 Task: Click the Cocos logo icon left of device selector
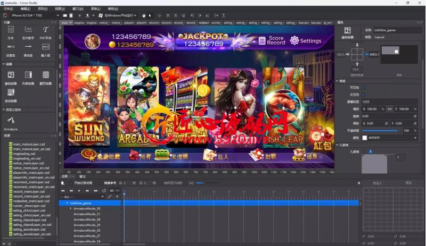(5, 15)
